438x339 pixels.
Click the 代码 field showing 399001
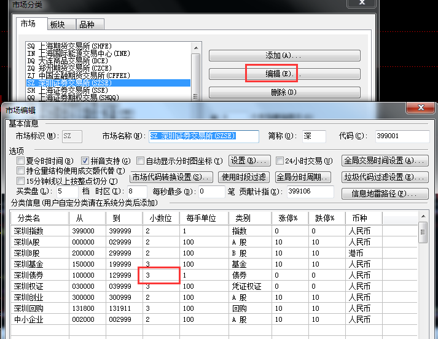402,136
